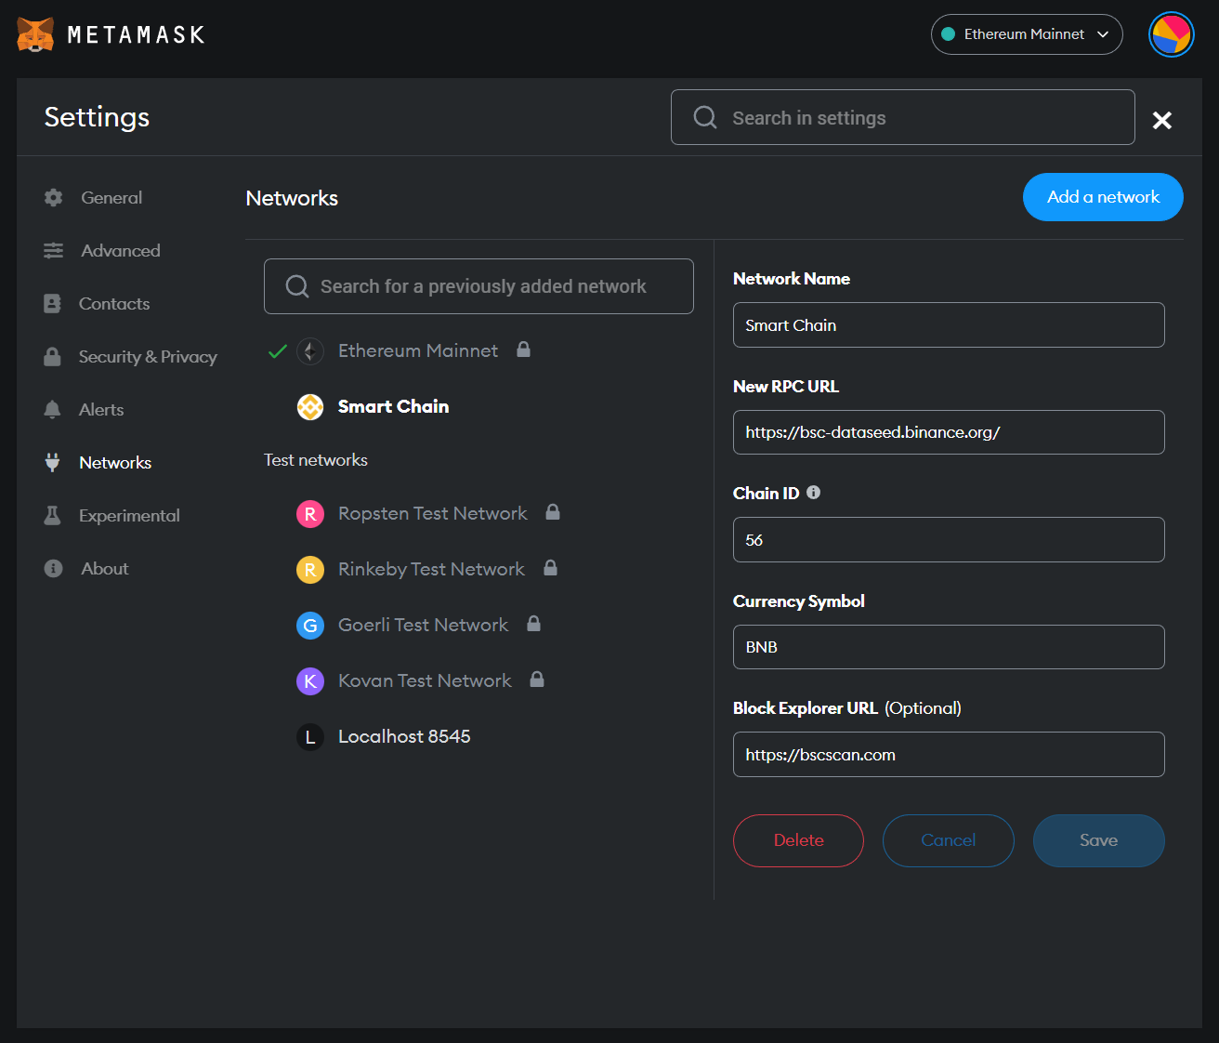Switch to the Experimental settings tab

129,516
